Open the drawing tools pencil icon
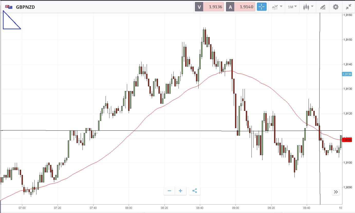 (x=323, y=7)
